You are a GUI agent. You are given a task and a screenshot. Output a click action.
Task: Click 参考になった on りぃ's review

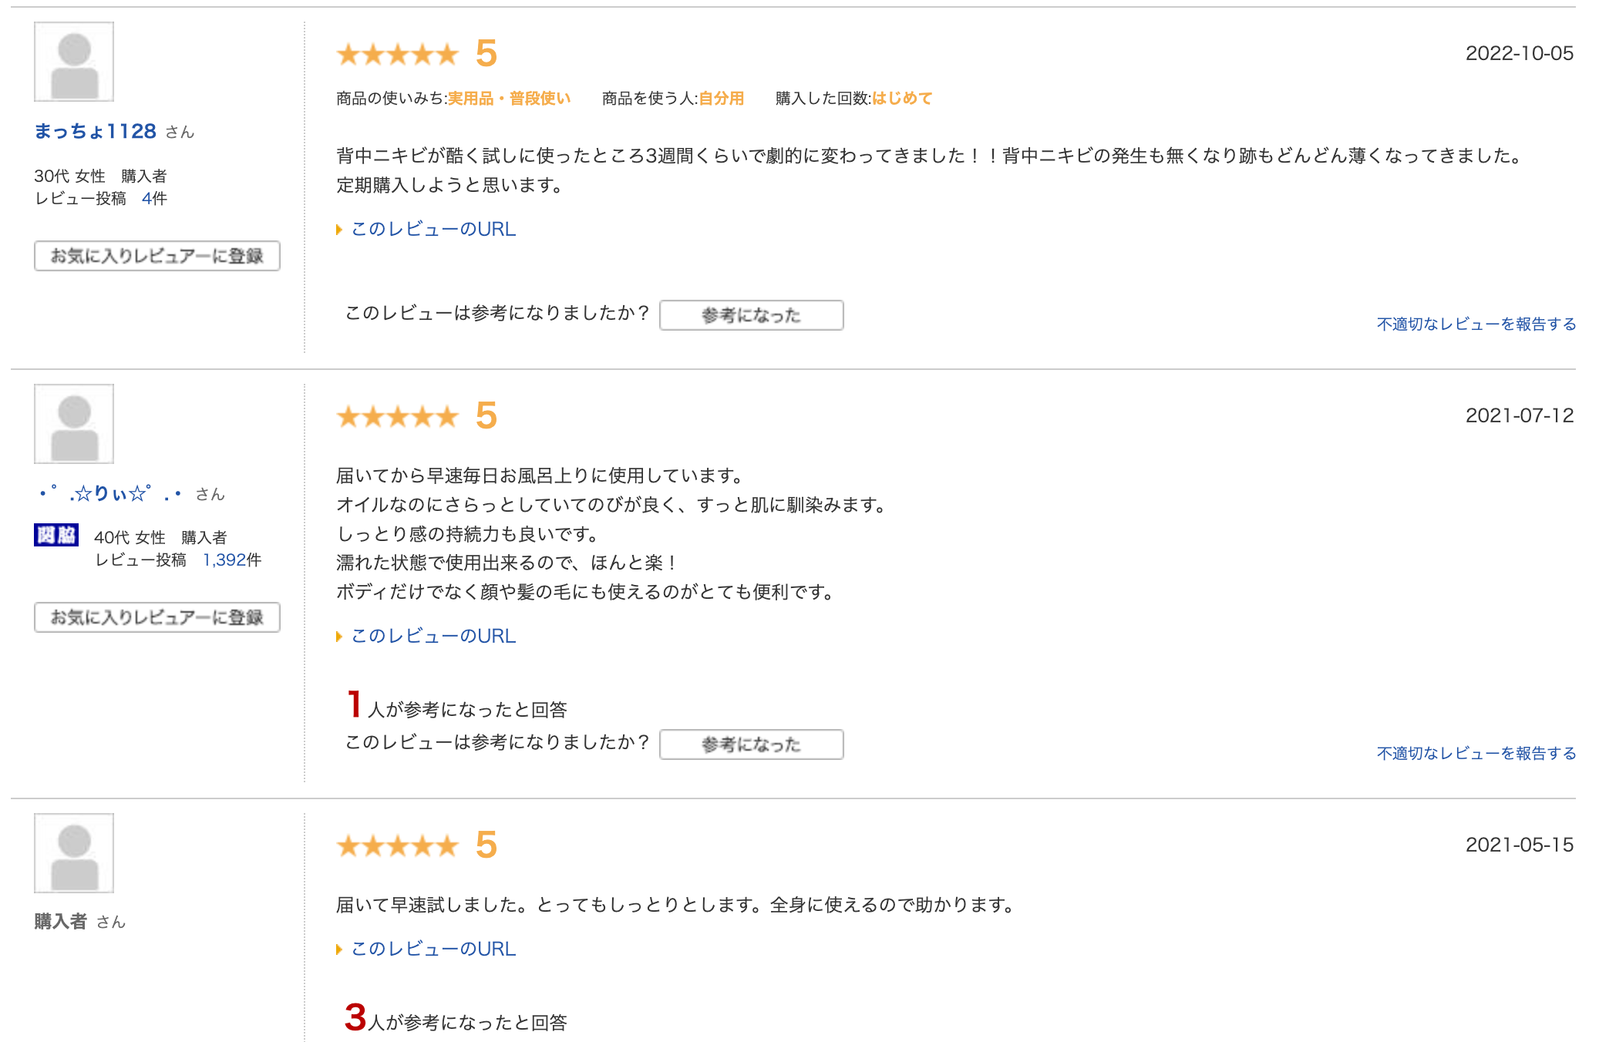750,745
